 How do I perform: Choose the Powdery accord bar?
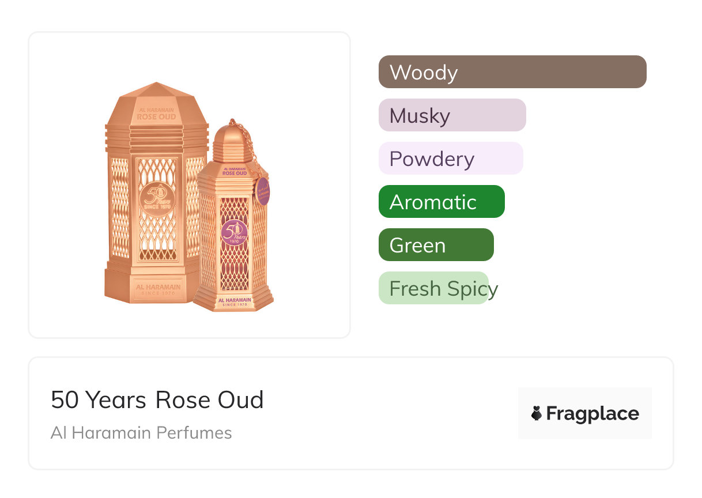pyautogui.click(x=450, y=159)
